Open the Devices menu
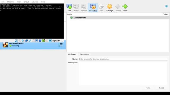This screenshot has width=170, height=95. point(35,2)
